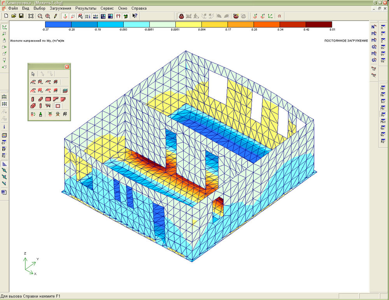The image size is (389, 300).
Task: Open a file using the folder icon
Action: [x=14, y=16]
